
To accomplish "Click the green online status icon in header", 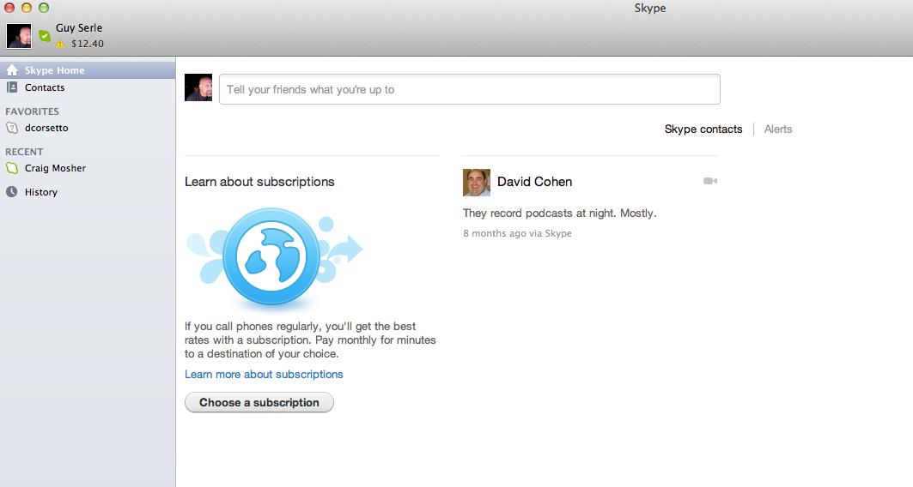I will click(x=45, y=35).
